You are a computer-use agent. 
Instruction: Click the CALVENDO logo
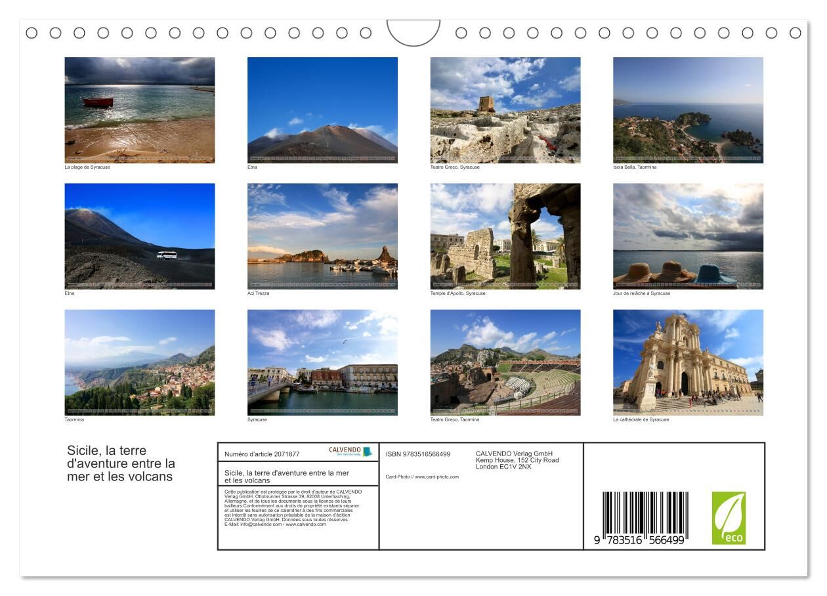(350, 452)
